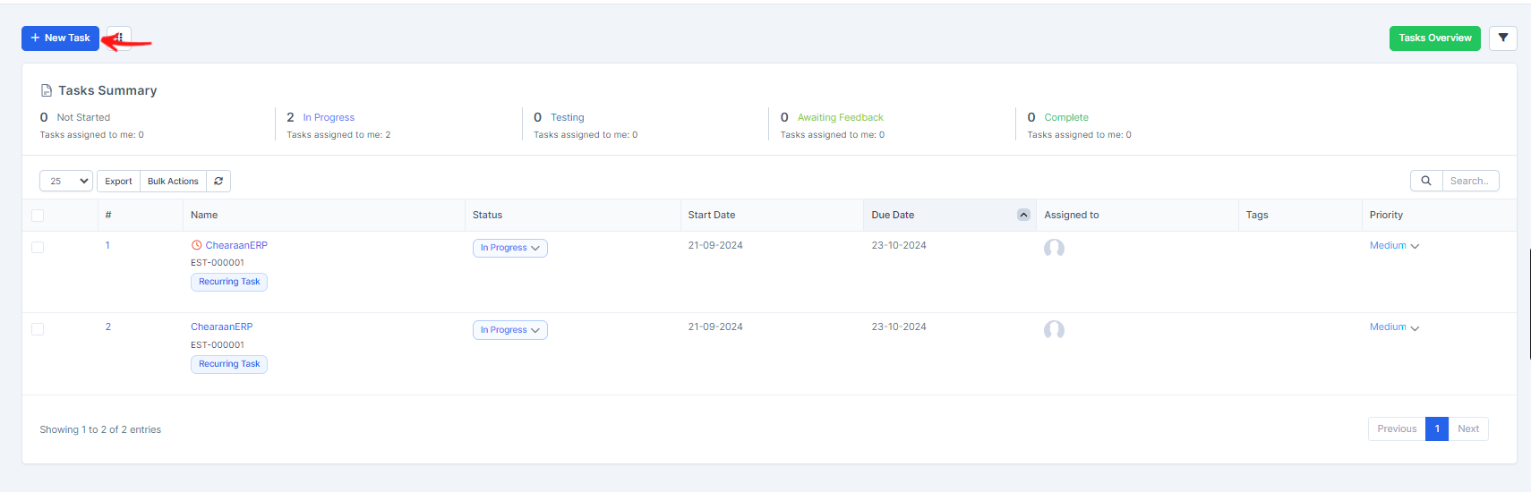Click the search magnifier icon
The height and width of the screenshot is (492, 1531).
tap(1426, 182)
